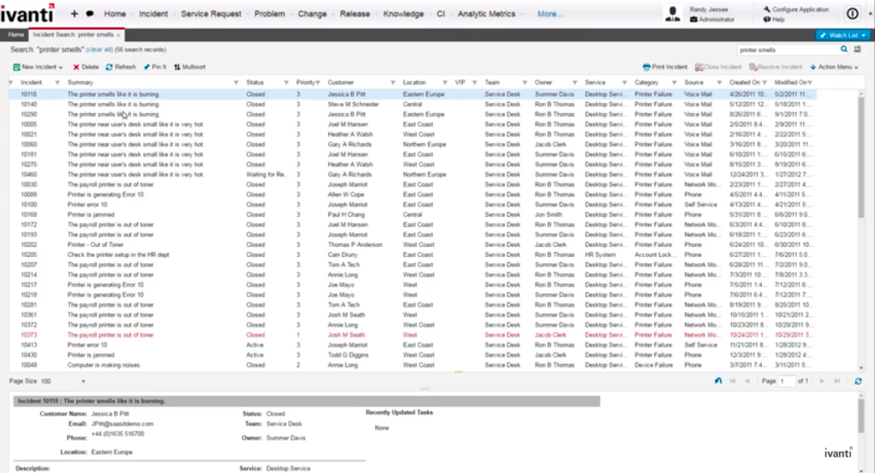Viewport: 875px width, 473px height.
Task: Close the Incident Search tab
Action: (x=118, y=35)
